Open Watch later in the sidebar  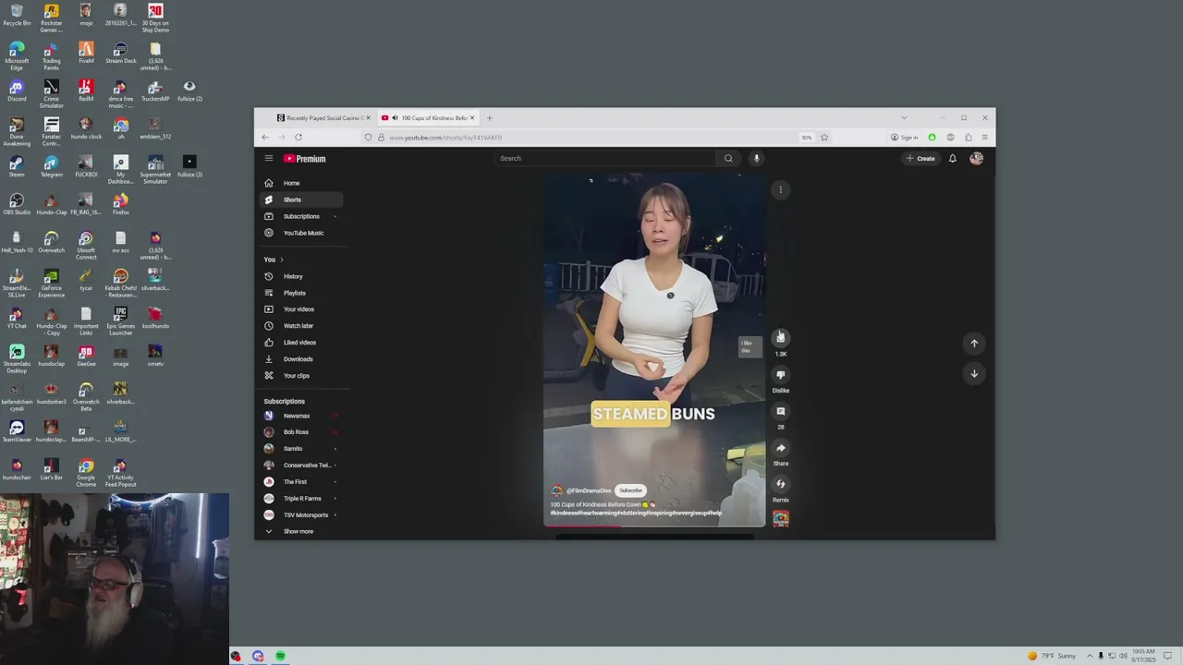point(300,326)
